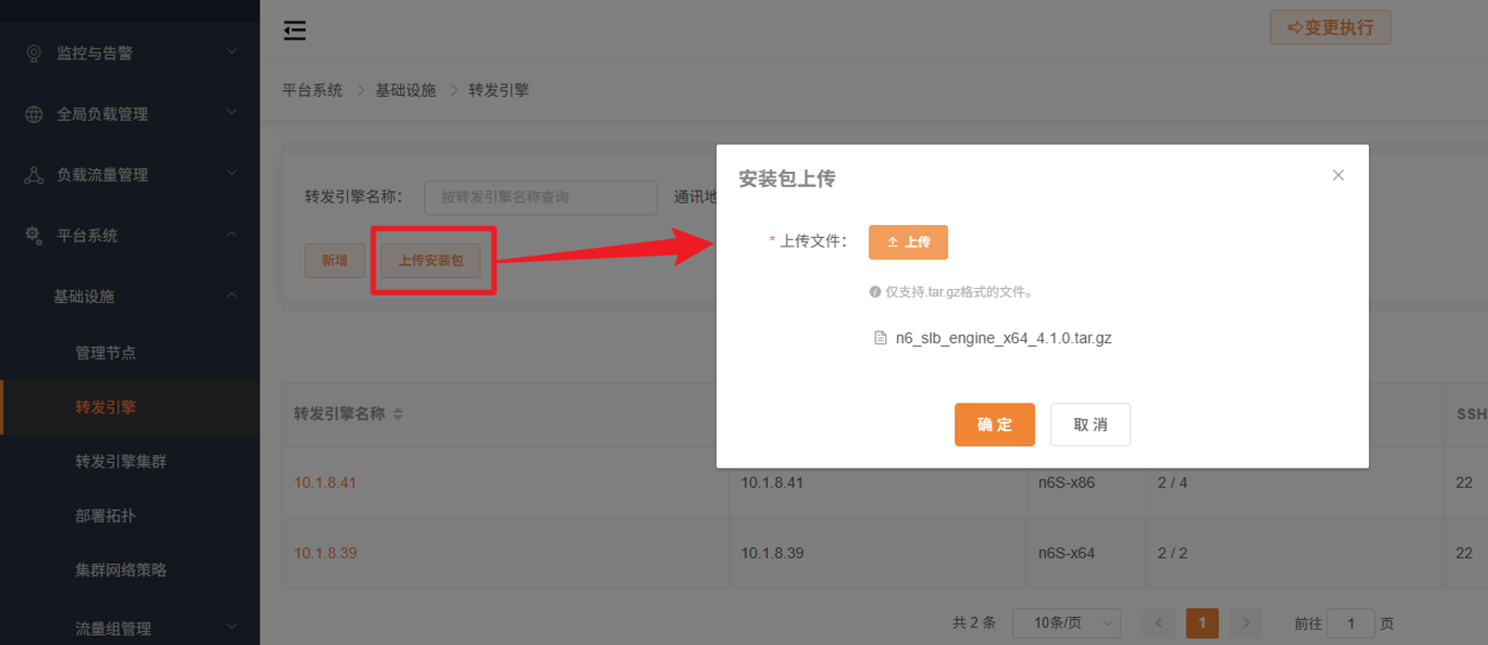Collapse the 平台系统 menu chevron
The width and height of the screenshot is (1488, 645).
tap(232, 234)
